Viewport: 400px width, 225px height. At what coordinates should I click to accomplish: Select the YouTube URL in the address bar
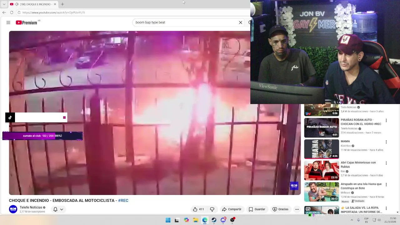(54, 12)
